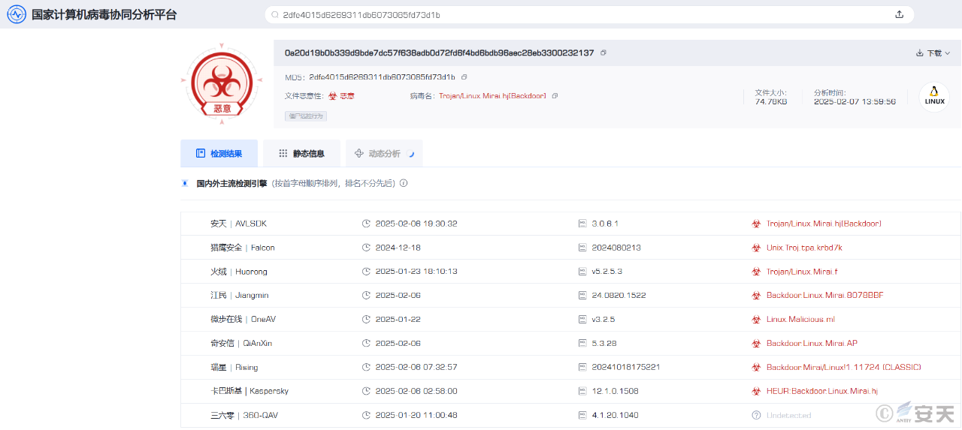Screen dimensions: 962x430
Task: Focus the hash search input field
Action: (x=579, y=14)
